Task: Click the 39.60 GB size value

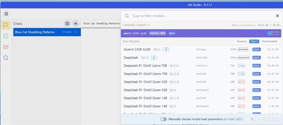Action: (x=273, y=66)
